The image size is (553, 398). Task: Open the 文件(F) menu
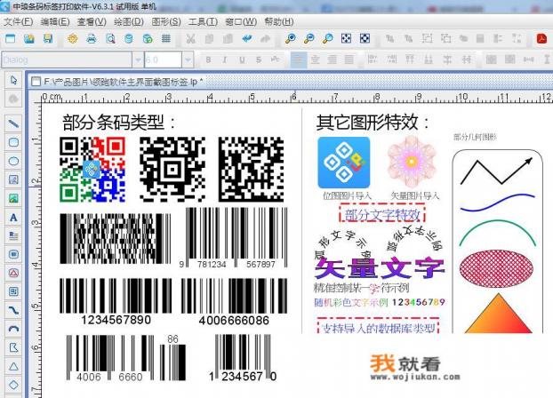click(x=19, y=21)
